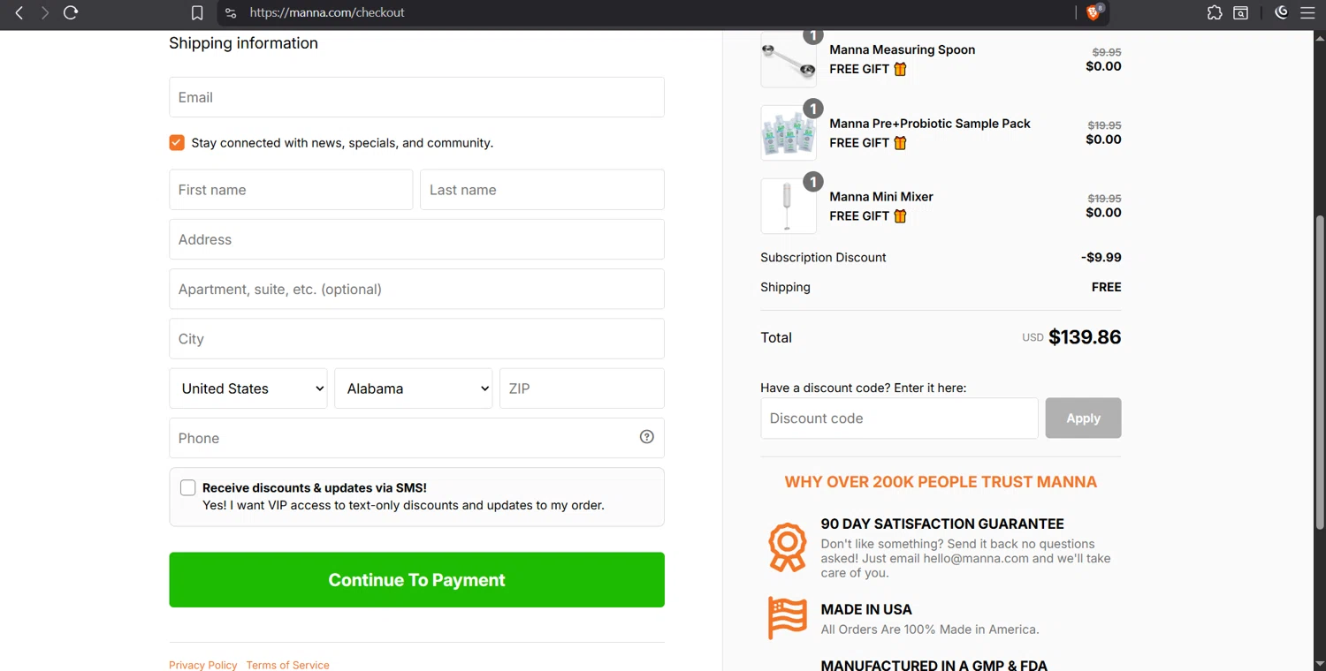Open the browser hamburger menu
The height and width of the screenshot is (671, 1326).
(1307, 12)
